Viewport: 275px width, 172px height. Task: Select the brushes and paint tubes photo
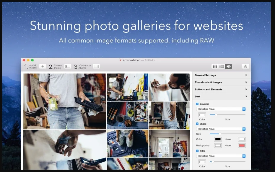pyautogui.click(x=128, y=115)
